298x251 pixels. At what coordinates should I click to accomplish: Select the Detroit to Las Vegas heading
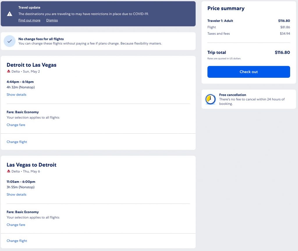pyautogui.click(x=31, y=65)
